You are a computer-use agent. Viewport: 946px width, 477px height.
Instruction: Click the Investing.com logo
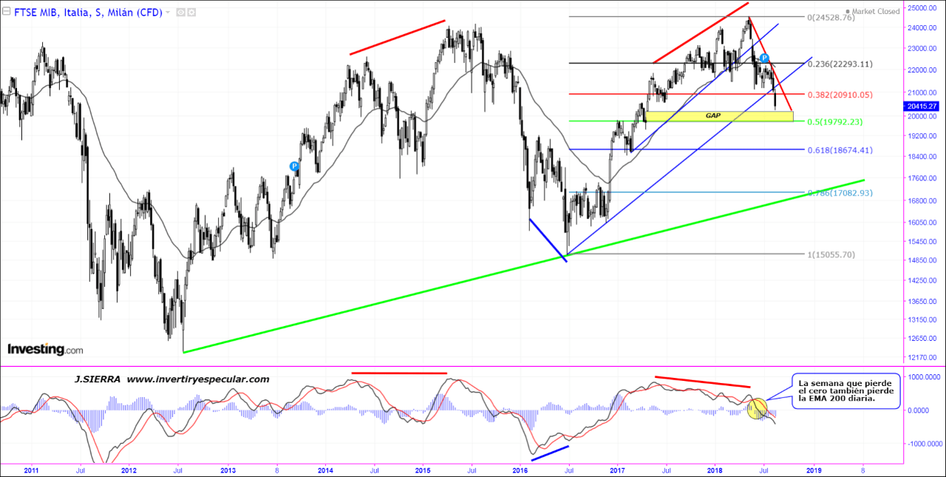pos(45,349)
